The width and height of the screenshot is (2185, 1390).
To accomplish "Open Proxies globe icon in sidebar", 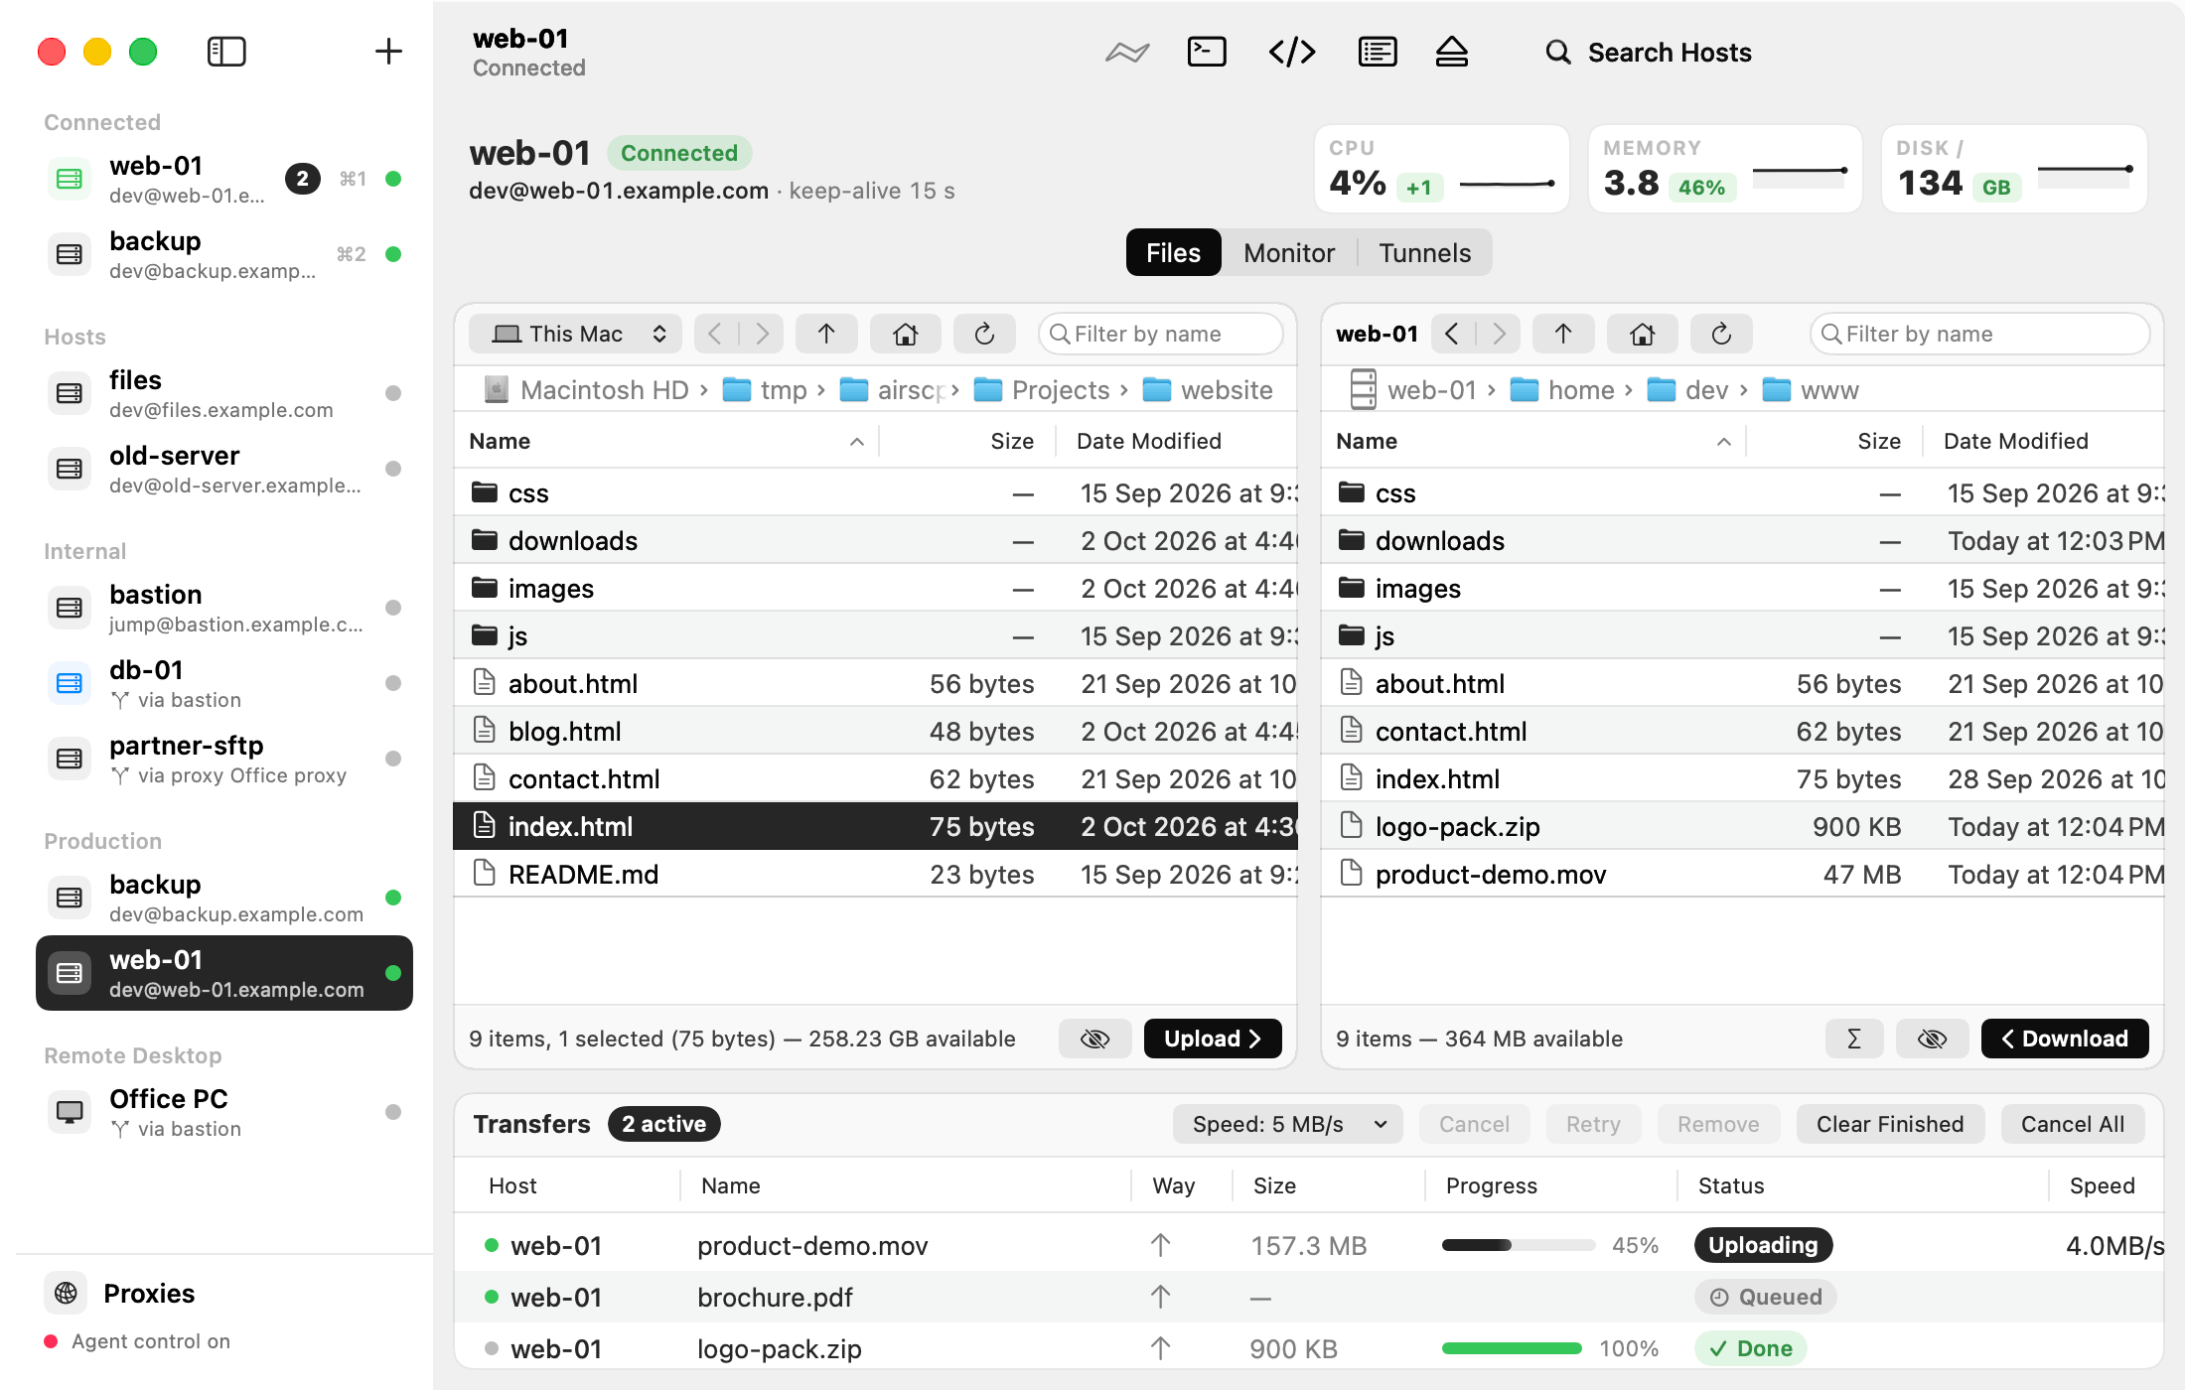I will (x=66, y=1293).
